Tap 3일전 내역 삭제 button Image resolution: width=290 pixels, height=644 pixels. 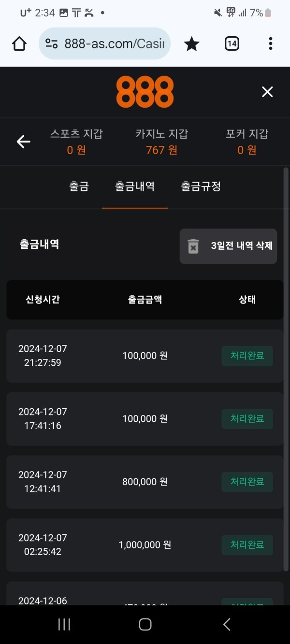[x=228, y=246]
